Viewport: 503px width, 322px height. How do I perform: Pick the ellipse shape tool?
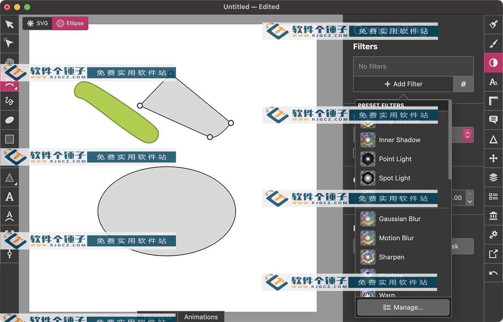click(9, 120)
